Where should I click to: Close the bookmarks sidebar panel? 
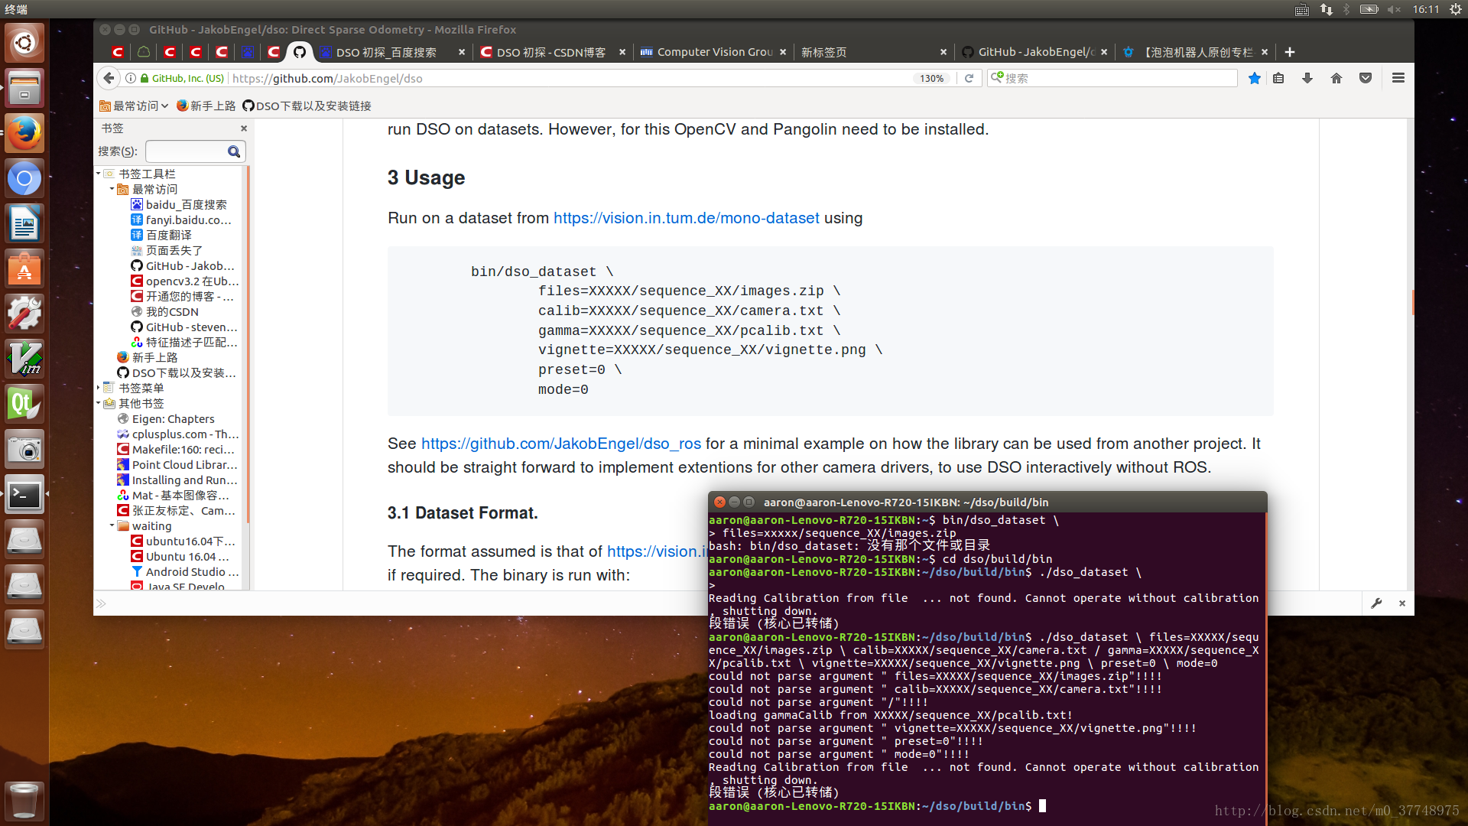[x=244, y=128]
